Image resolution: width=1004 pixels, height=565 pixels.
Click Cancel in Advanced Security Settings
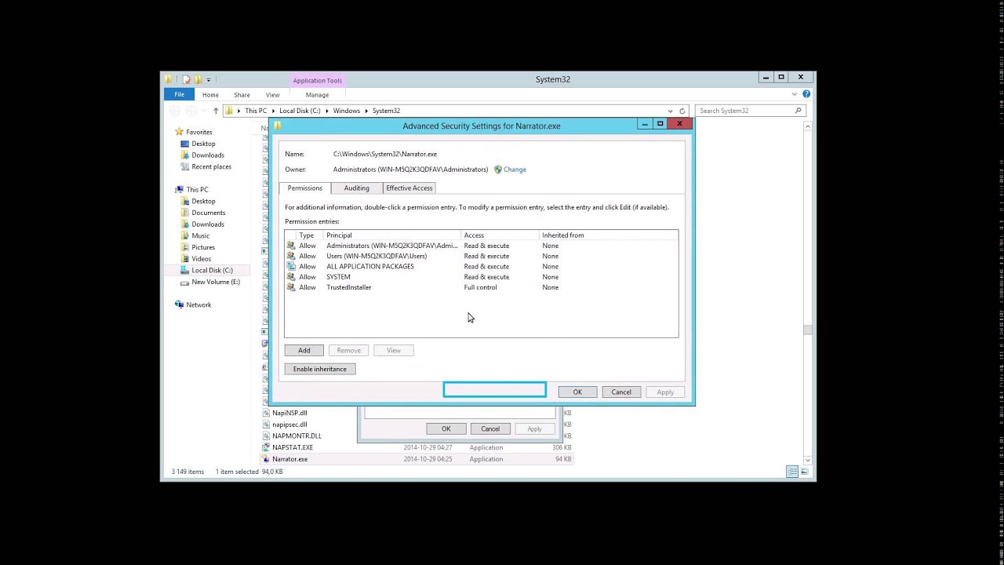[x=621, y=392]
